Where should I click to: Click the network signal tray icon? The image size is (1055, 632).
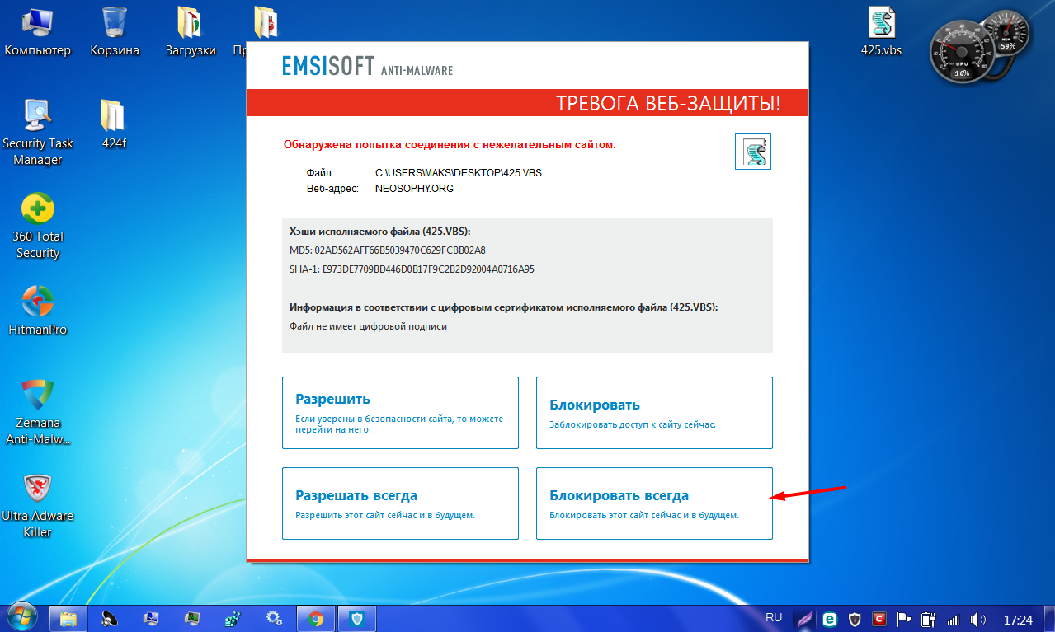click(x=953, y=619)
